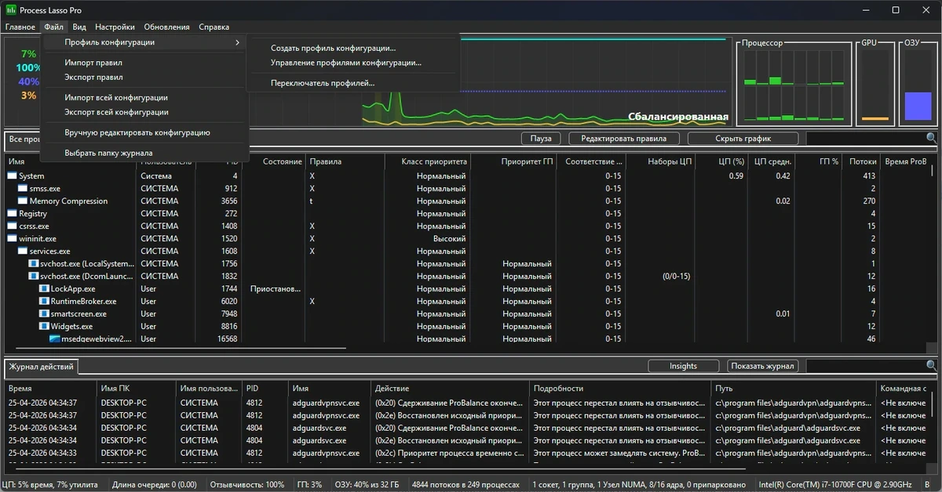Close the open Файл menu
The height and width of the screenshot is (492, 942).
[x=54, y=27]
